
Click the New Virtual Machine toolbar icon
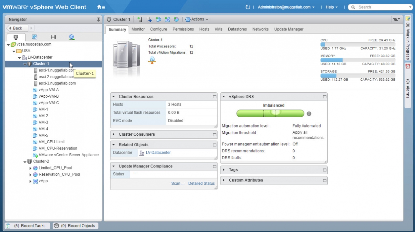click(158, 19)
